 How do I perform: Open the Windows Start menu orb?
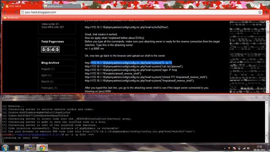tap(5, 148)
